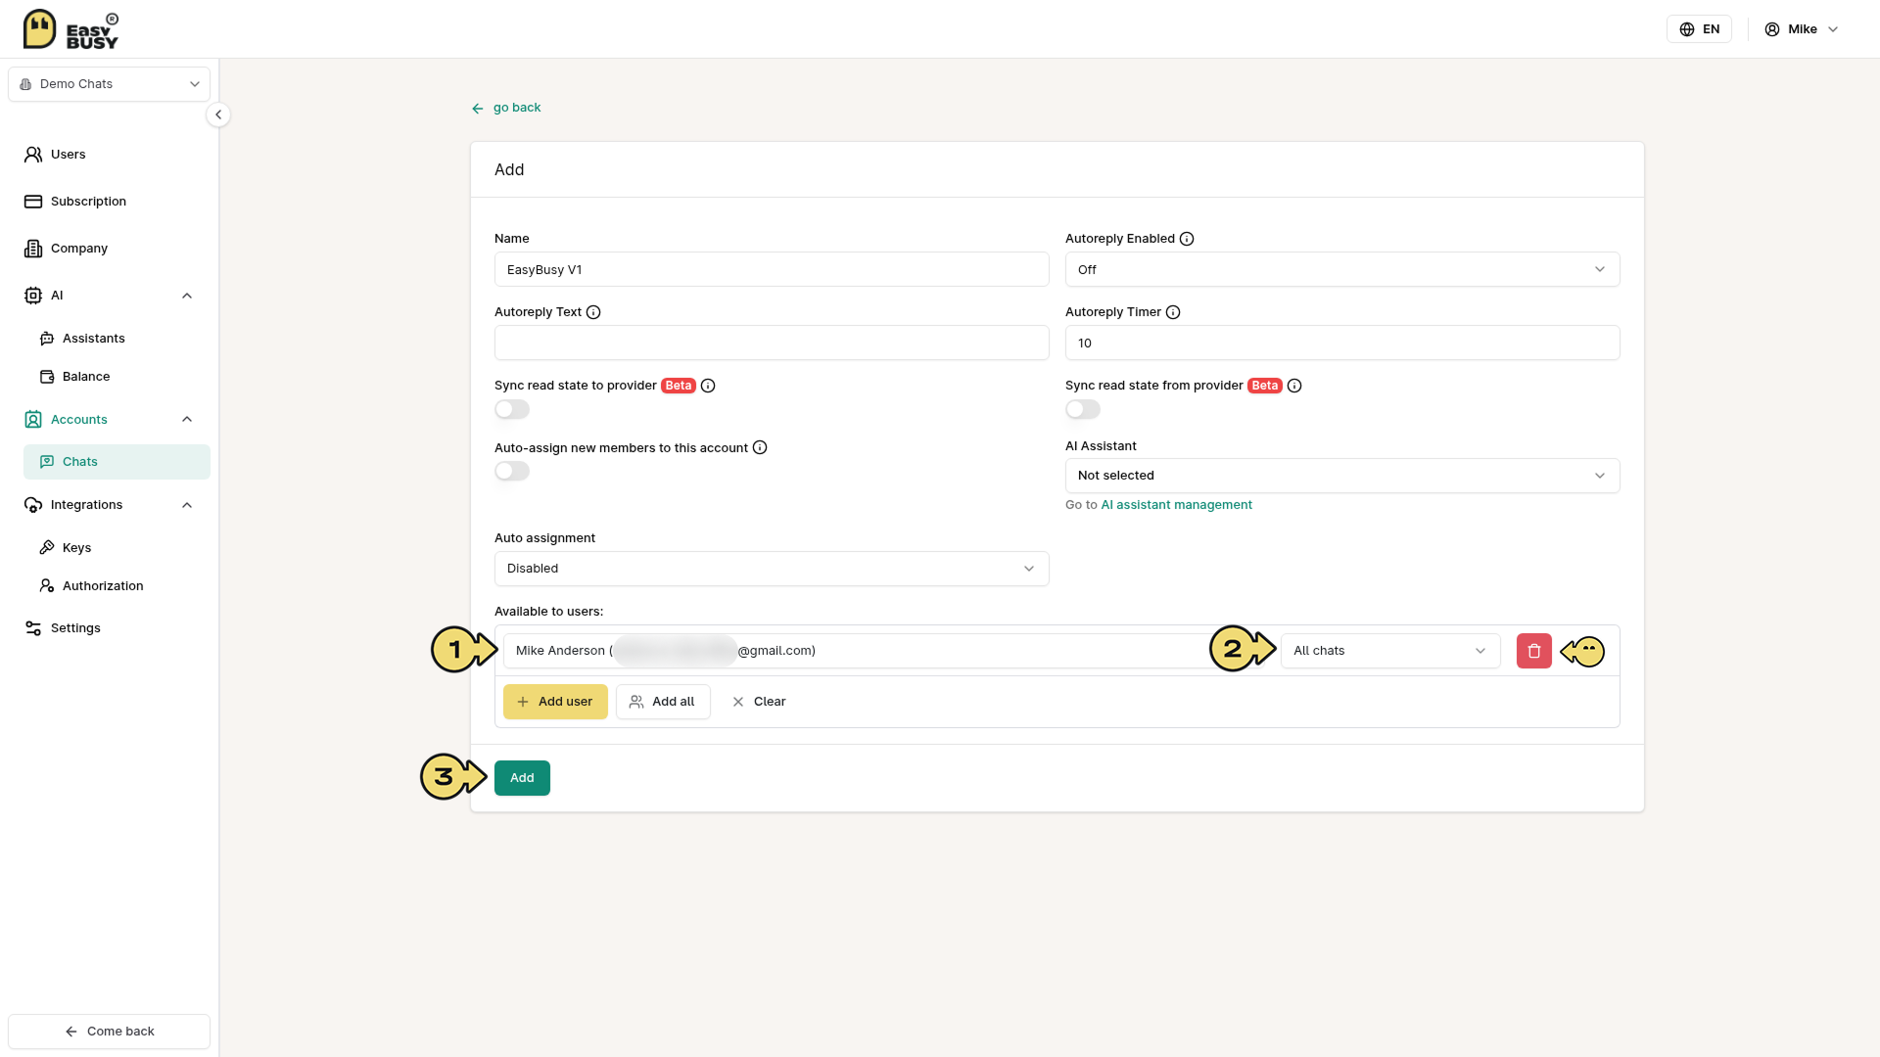
Task: Click the user avatar icon next to Mike
Action: 1772,29
